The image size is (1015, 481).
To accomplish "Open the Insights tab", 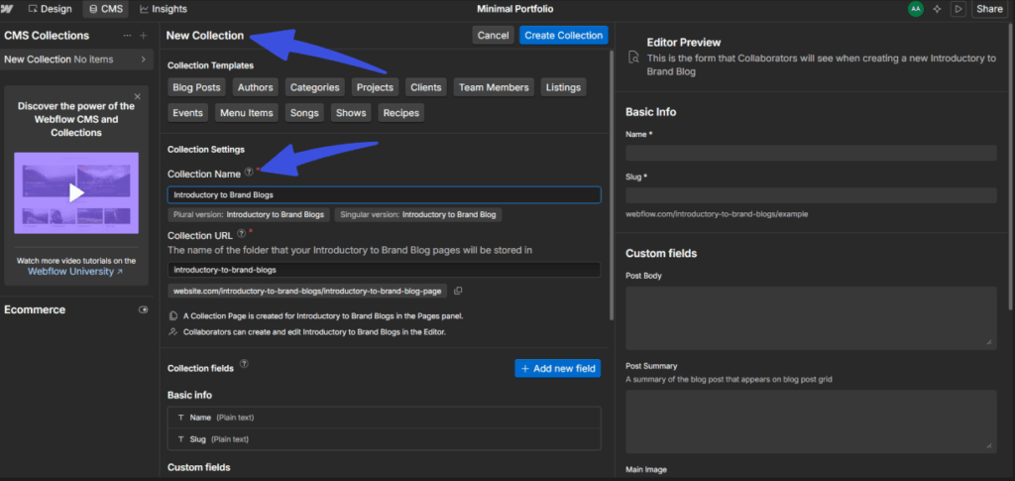I will pos(164,9).
